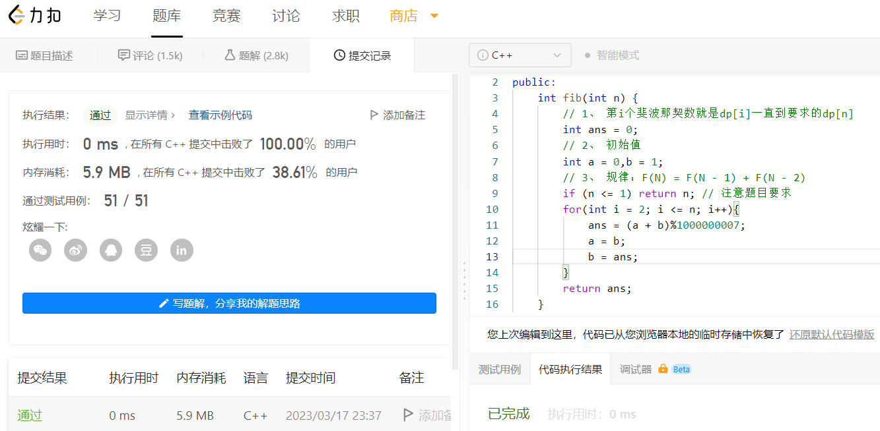The width and height of the screenshot is (880, 431).
Task: Open the 学习 menu
Action: pyautogui.click(x=107, y=16)
